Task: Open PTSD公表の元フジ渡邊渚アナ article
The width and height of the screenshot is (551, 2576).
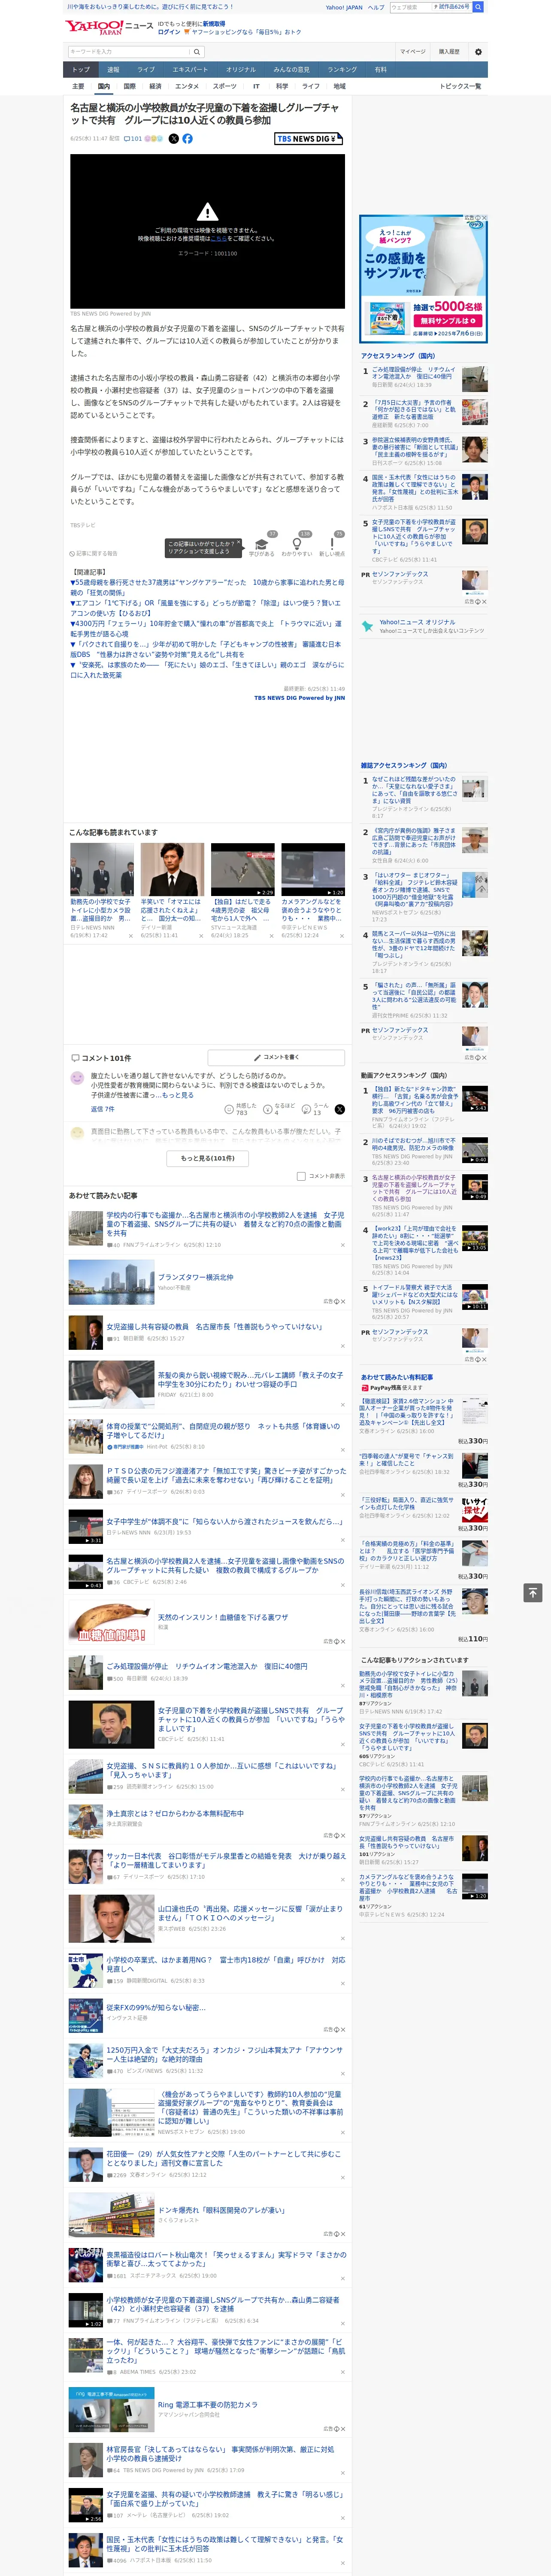Action: pos(226,1475)
